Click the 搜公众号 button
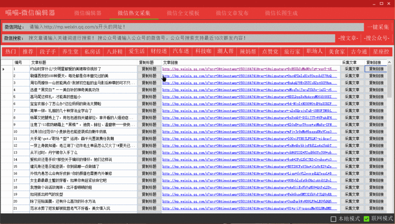Viewport: 395px width, 224px height. coord(377,38)
